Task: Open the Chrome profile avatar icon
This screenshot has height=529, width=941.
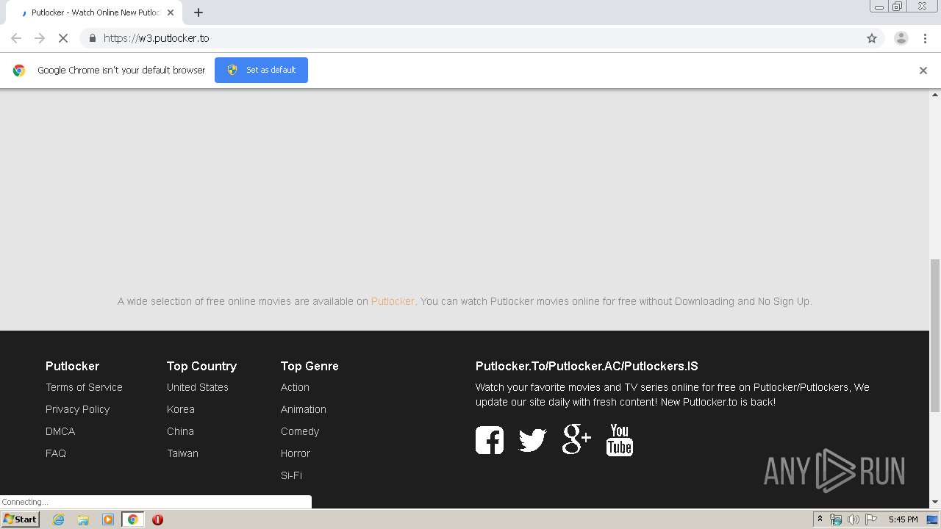Action: point(901,38)
